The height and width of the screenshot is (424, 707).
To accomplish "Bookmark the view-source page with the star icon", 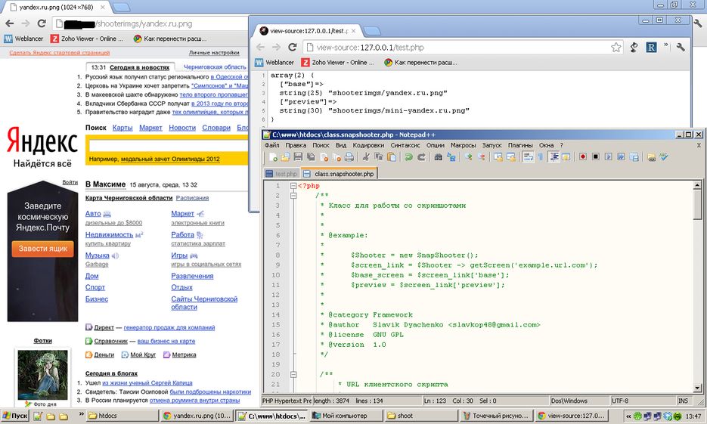I will (x=616, y=47).
